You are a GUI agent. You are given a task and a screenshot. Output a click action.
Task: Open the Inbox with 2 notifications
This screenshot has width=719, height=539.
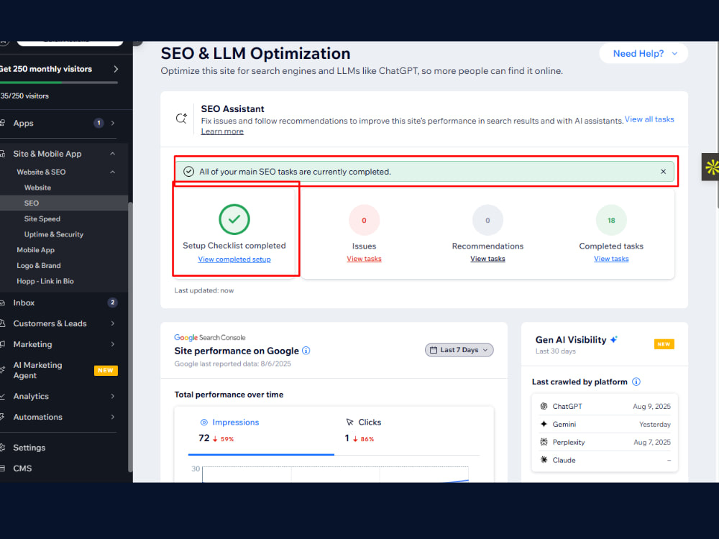59,303
